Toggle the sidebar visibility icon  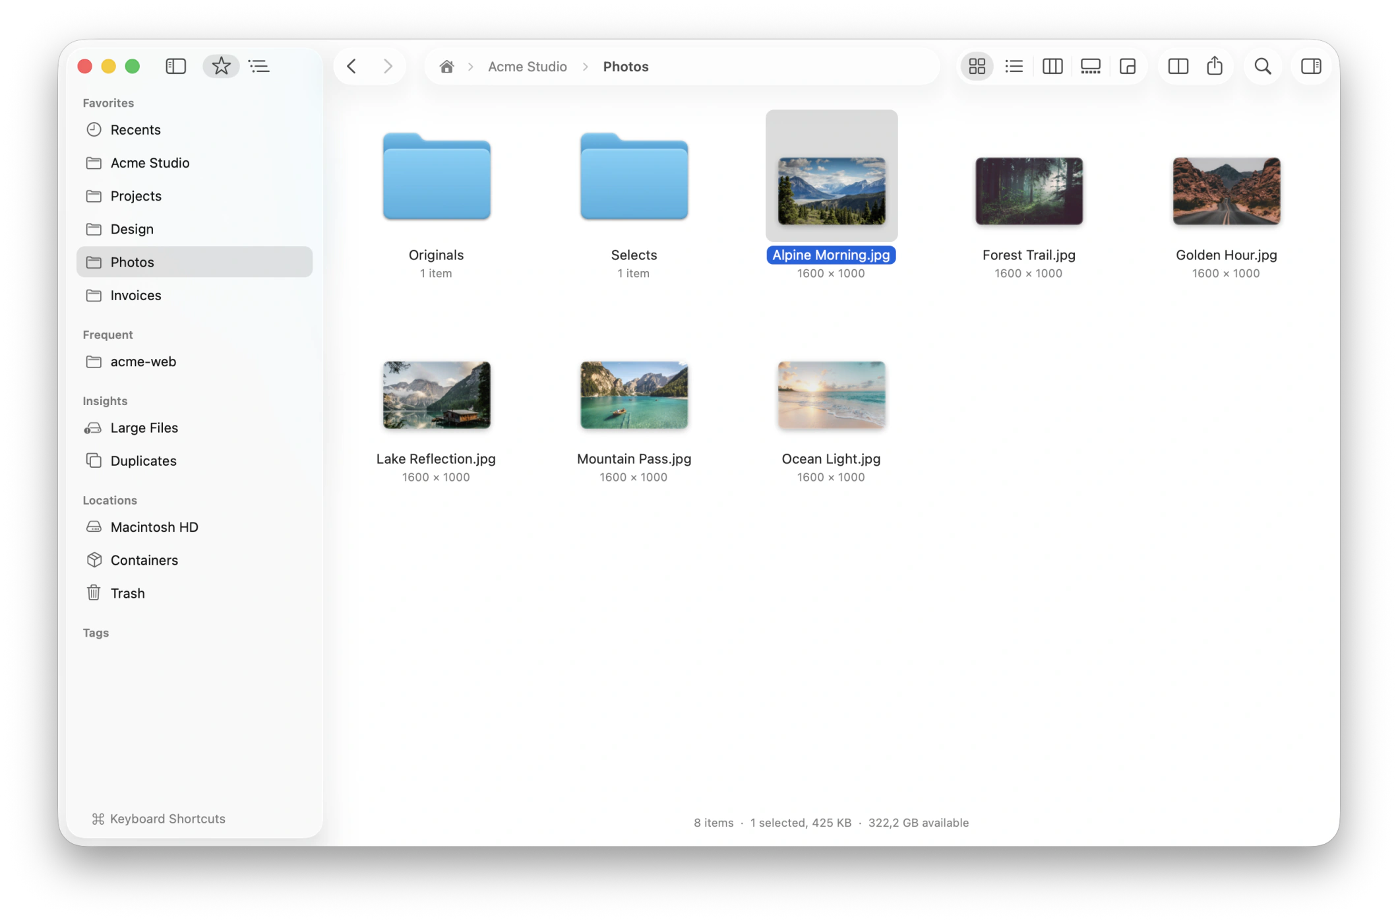[x=175, y=66]
